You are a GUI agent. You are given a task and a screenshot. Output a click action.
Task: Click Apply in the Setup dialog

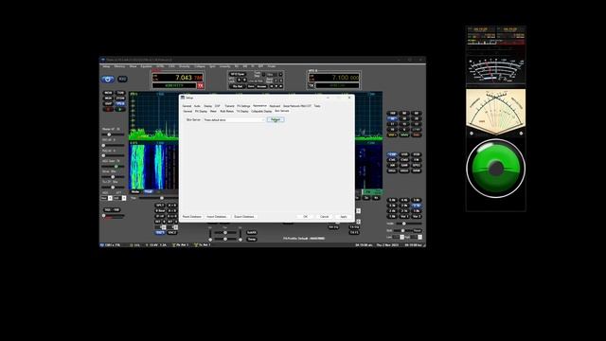(x=344, y=217)
